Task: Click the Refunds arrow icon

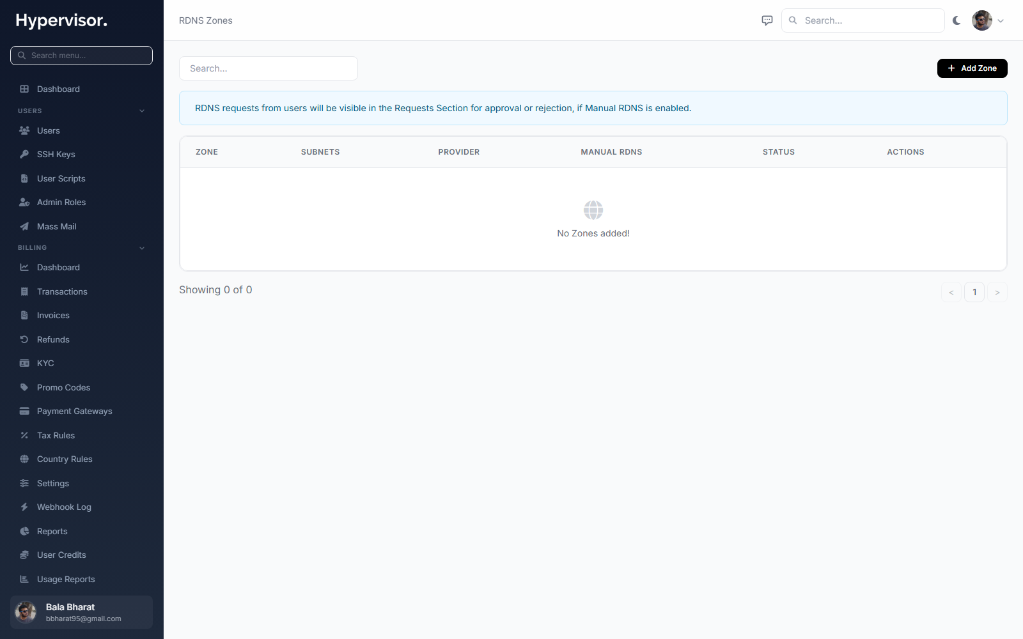Action: (24, 339)
